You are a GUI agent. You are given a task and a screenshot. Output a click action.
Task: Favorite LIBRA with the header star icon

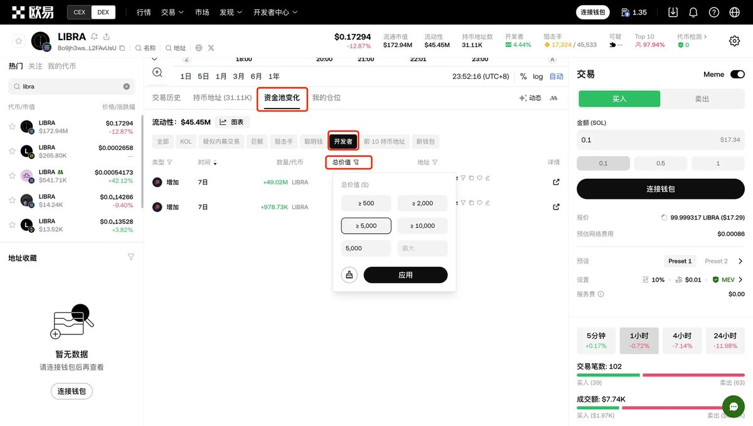tap(19, 41)
